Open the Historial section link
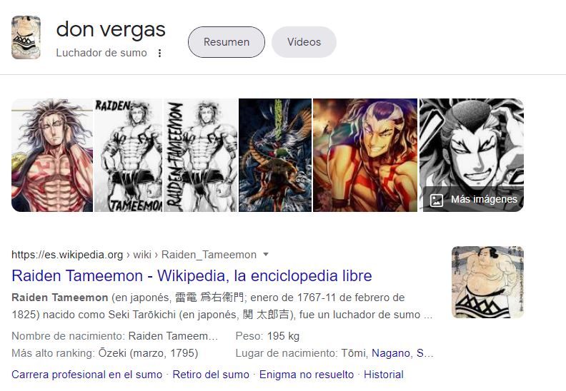This screenshot has height=391, width=566. pyautogui.click(x=383, y=375)
